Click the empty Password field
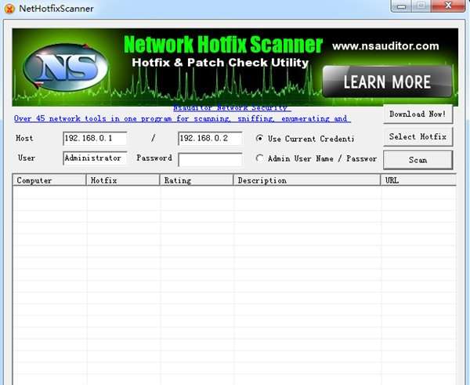Viewport: 470px width, 385px height. [x=210, y=159]
